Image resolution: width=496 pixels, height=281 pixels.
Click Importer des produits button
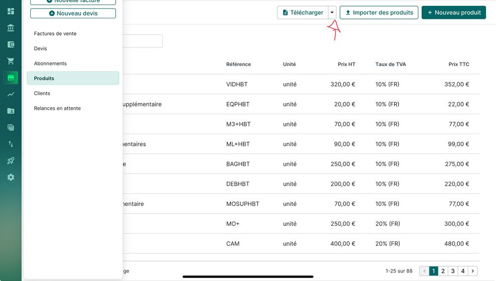tap(379, 12)
